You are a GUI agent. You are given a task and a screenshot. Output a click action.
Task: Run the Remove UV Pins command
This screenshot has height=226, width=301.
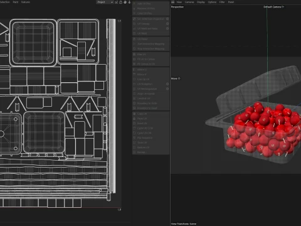click(x=150, y=8)
